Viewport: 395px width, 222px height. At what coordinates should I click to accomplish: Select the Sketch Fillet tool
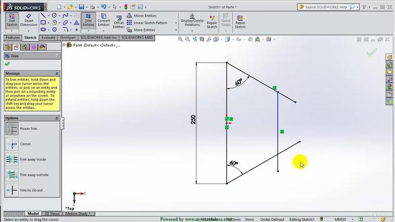tap(65, 30)
